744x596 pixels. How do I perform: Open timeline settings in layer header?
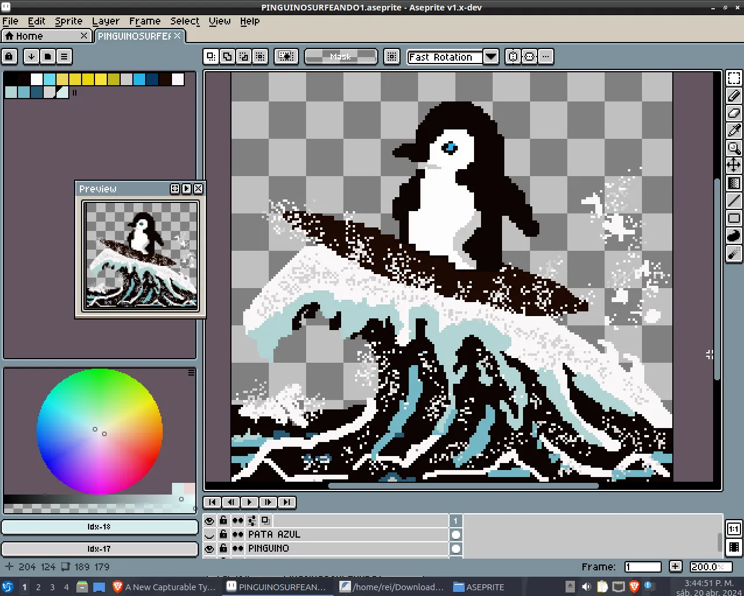coord(251,520)
